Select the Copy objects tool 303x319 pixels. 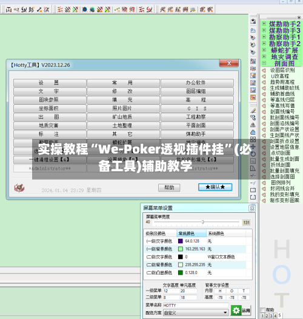tap(253, 118)
